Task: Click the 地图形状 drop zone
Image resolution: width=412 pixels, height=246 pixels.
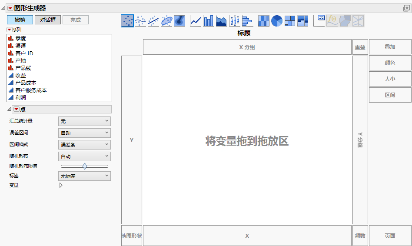Action: pos(132,236)
